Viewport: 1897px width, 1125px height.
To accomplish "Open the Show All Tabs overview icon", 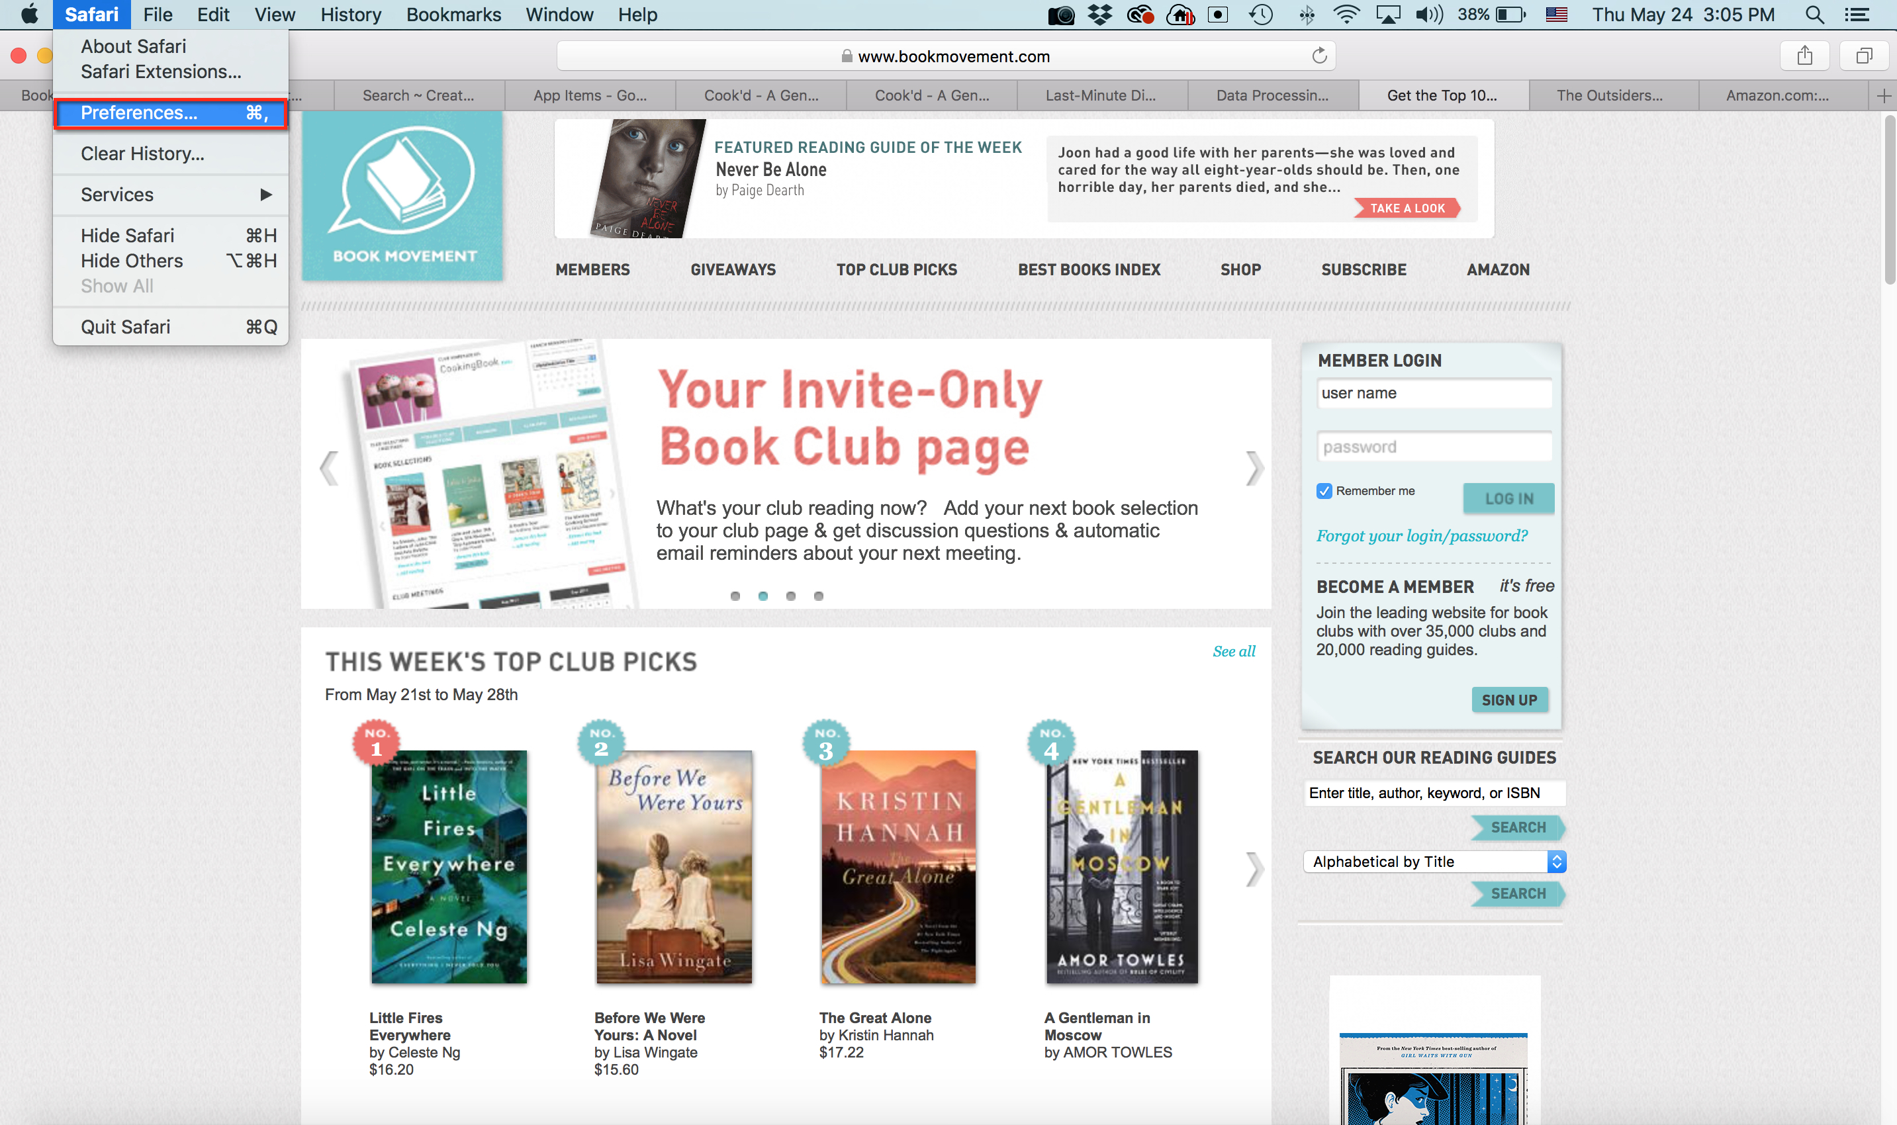I will [x=1864, y=56].
